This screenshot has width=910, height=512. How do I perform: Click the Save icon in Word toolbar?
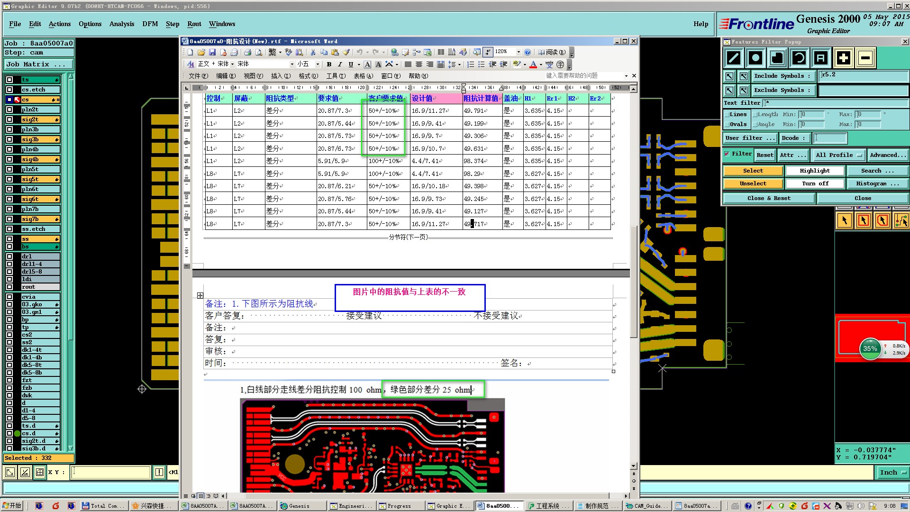[212, 52]
